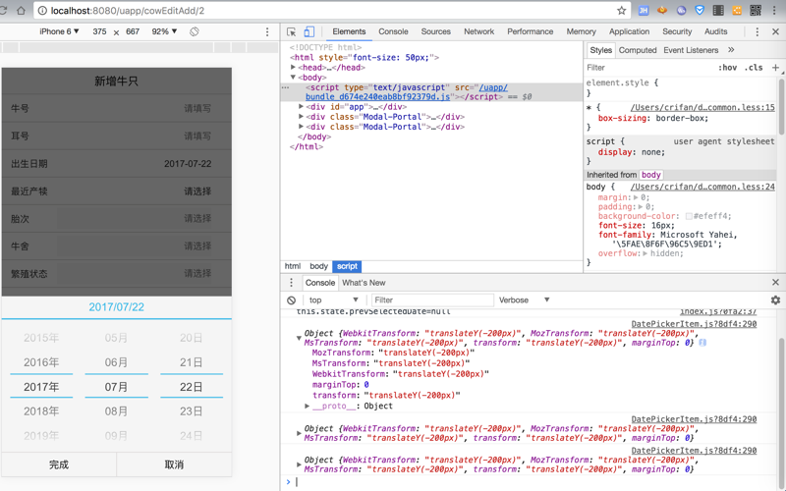Click the #efeff4 color swatch
Screen dimensions: 786x491
point(689,216)
